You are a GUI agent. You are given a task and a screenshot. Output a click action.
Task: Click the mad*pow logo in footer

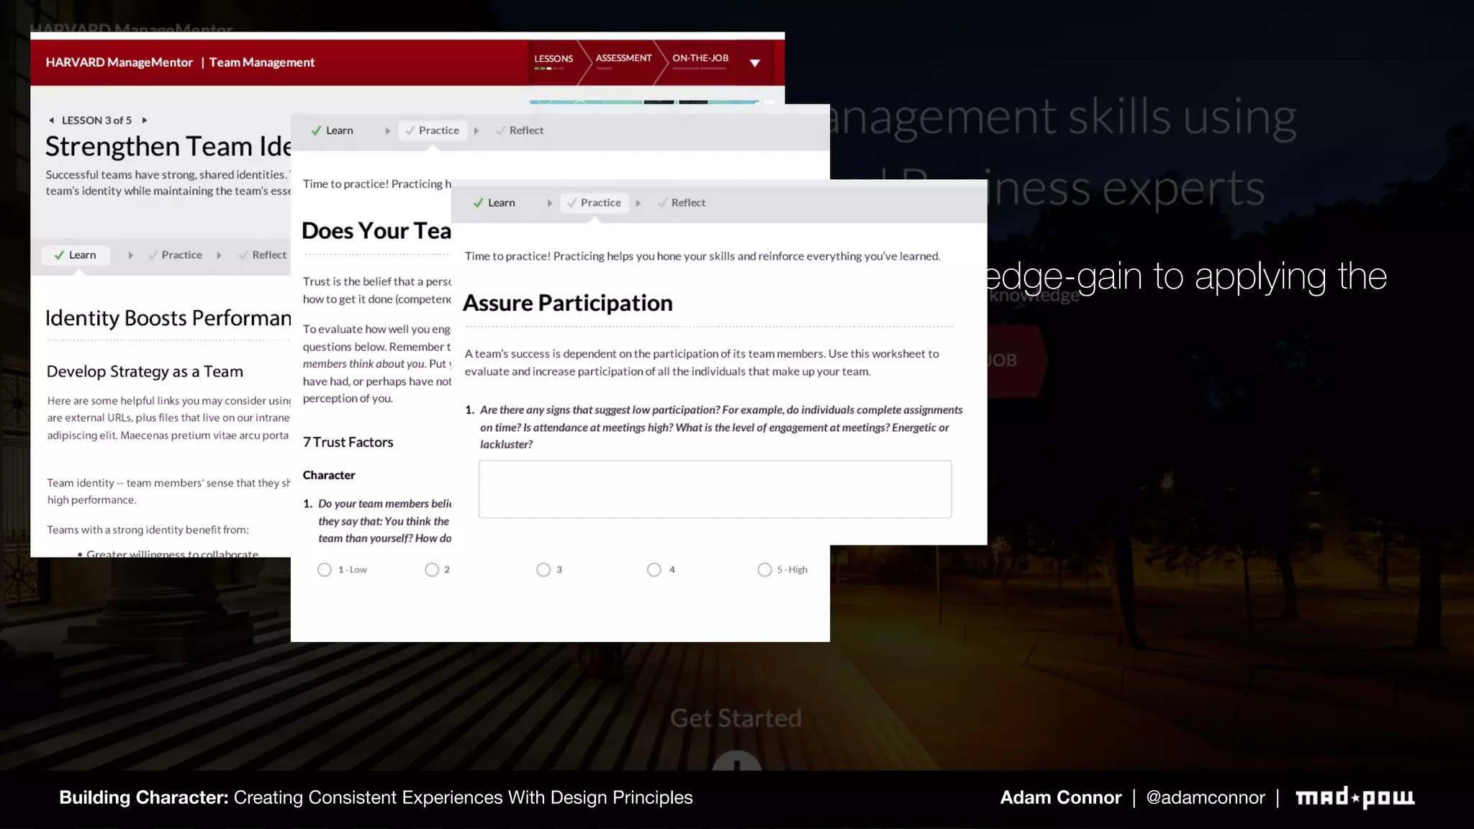(x=1355, y=797)
